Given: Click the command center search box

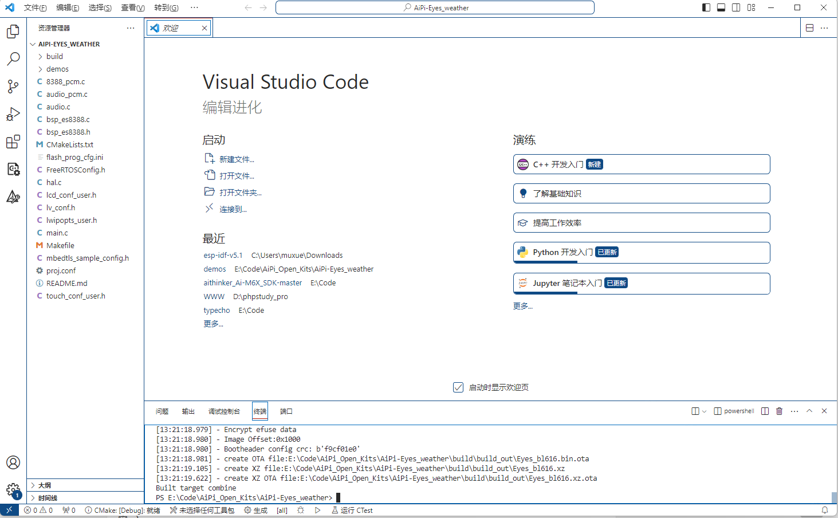Looking at the screenshot, I should point(435,7).
